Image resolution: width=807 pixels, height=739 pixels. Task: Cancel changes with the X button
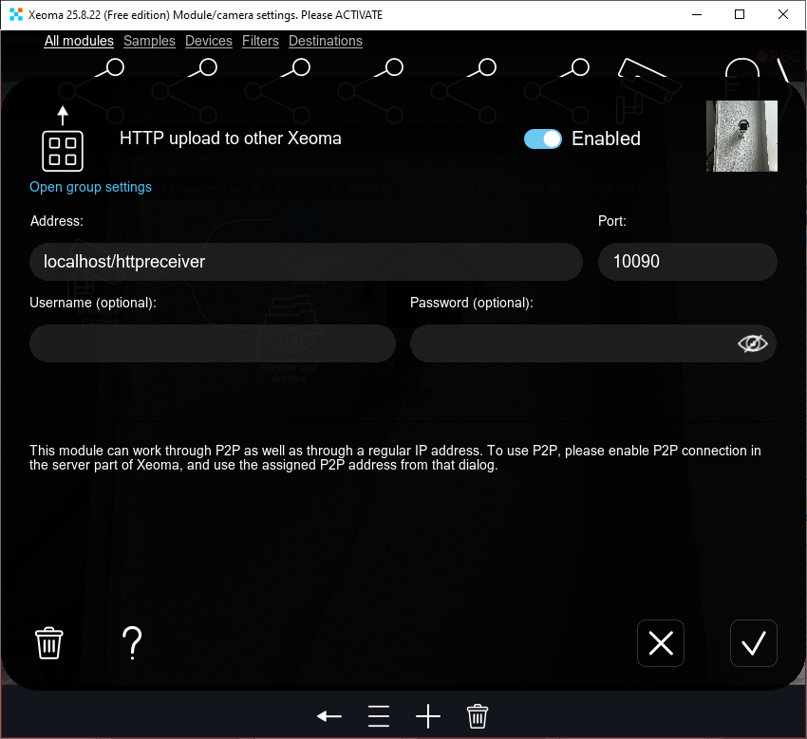(x=660, y=642)
